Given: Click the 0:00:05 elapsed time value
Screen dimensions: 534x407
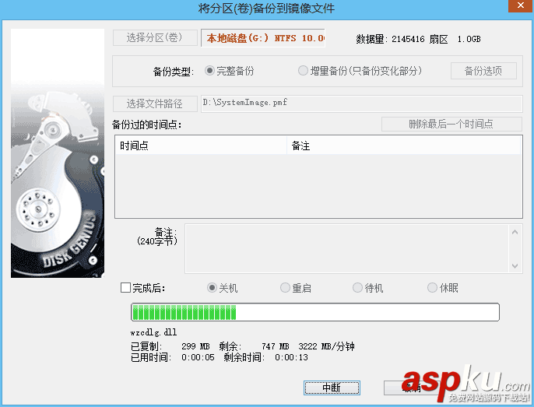Looking at the screenshot, I should pyautogui.click(x=198, y=357).
